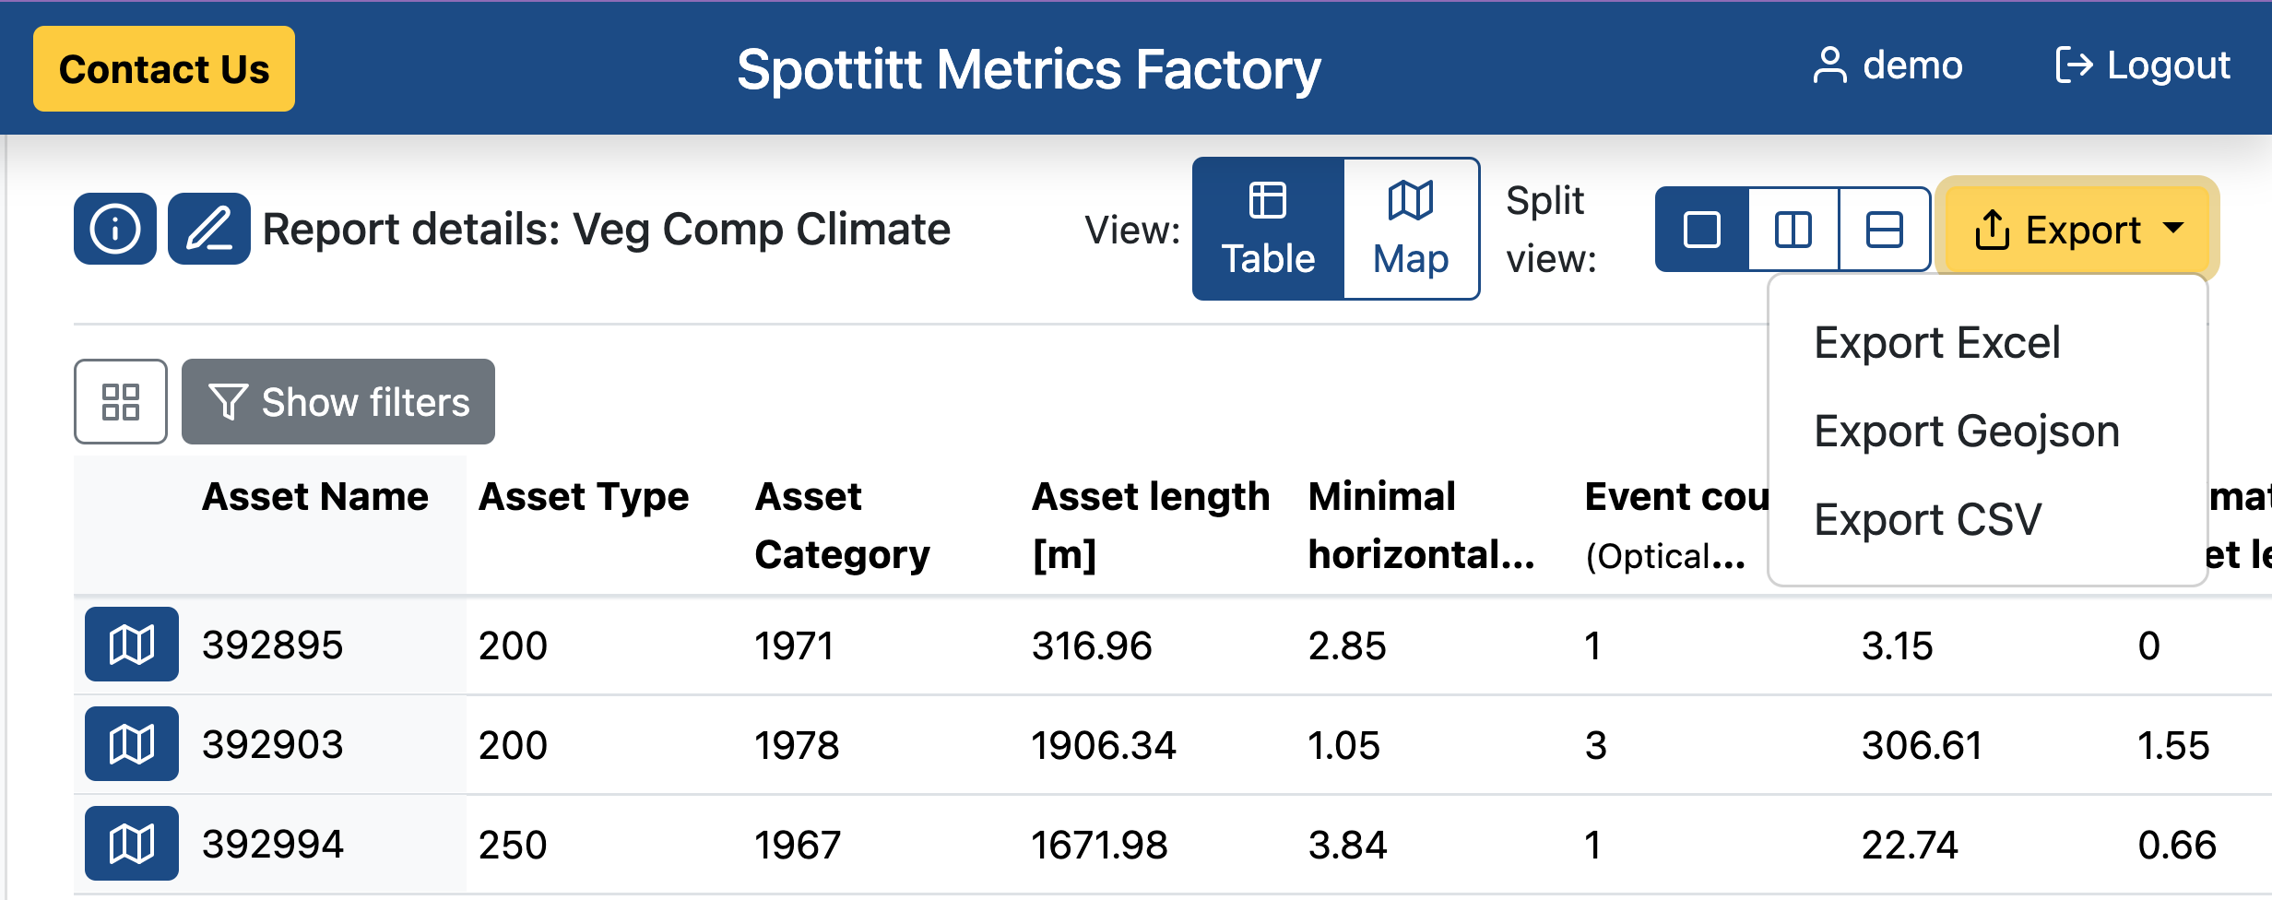
Task: Choose Export Excel from menu
Action: pos(1936,343)
